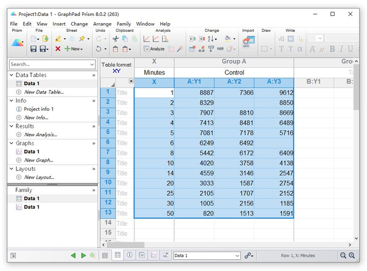Close the row titles column with X
The image size is (367, 271).
(131, 81)
